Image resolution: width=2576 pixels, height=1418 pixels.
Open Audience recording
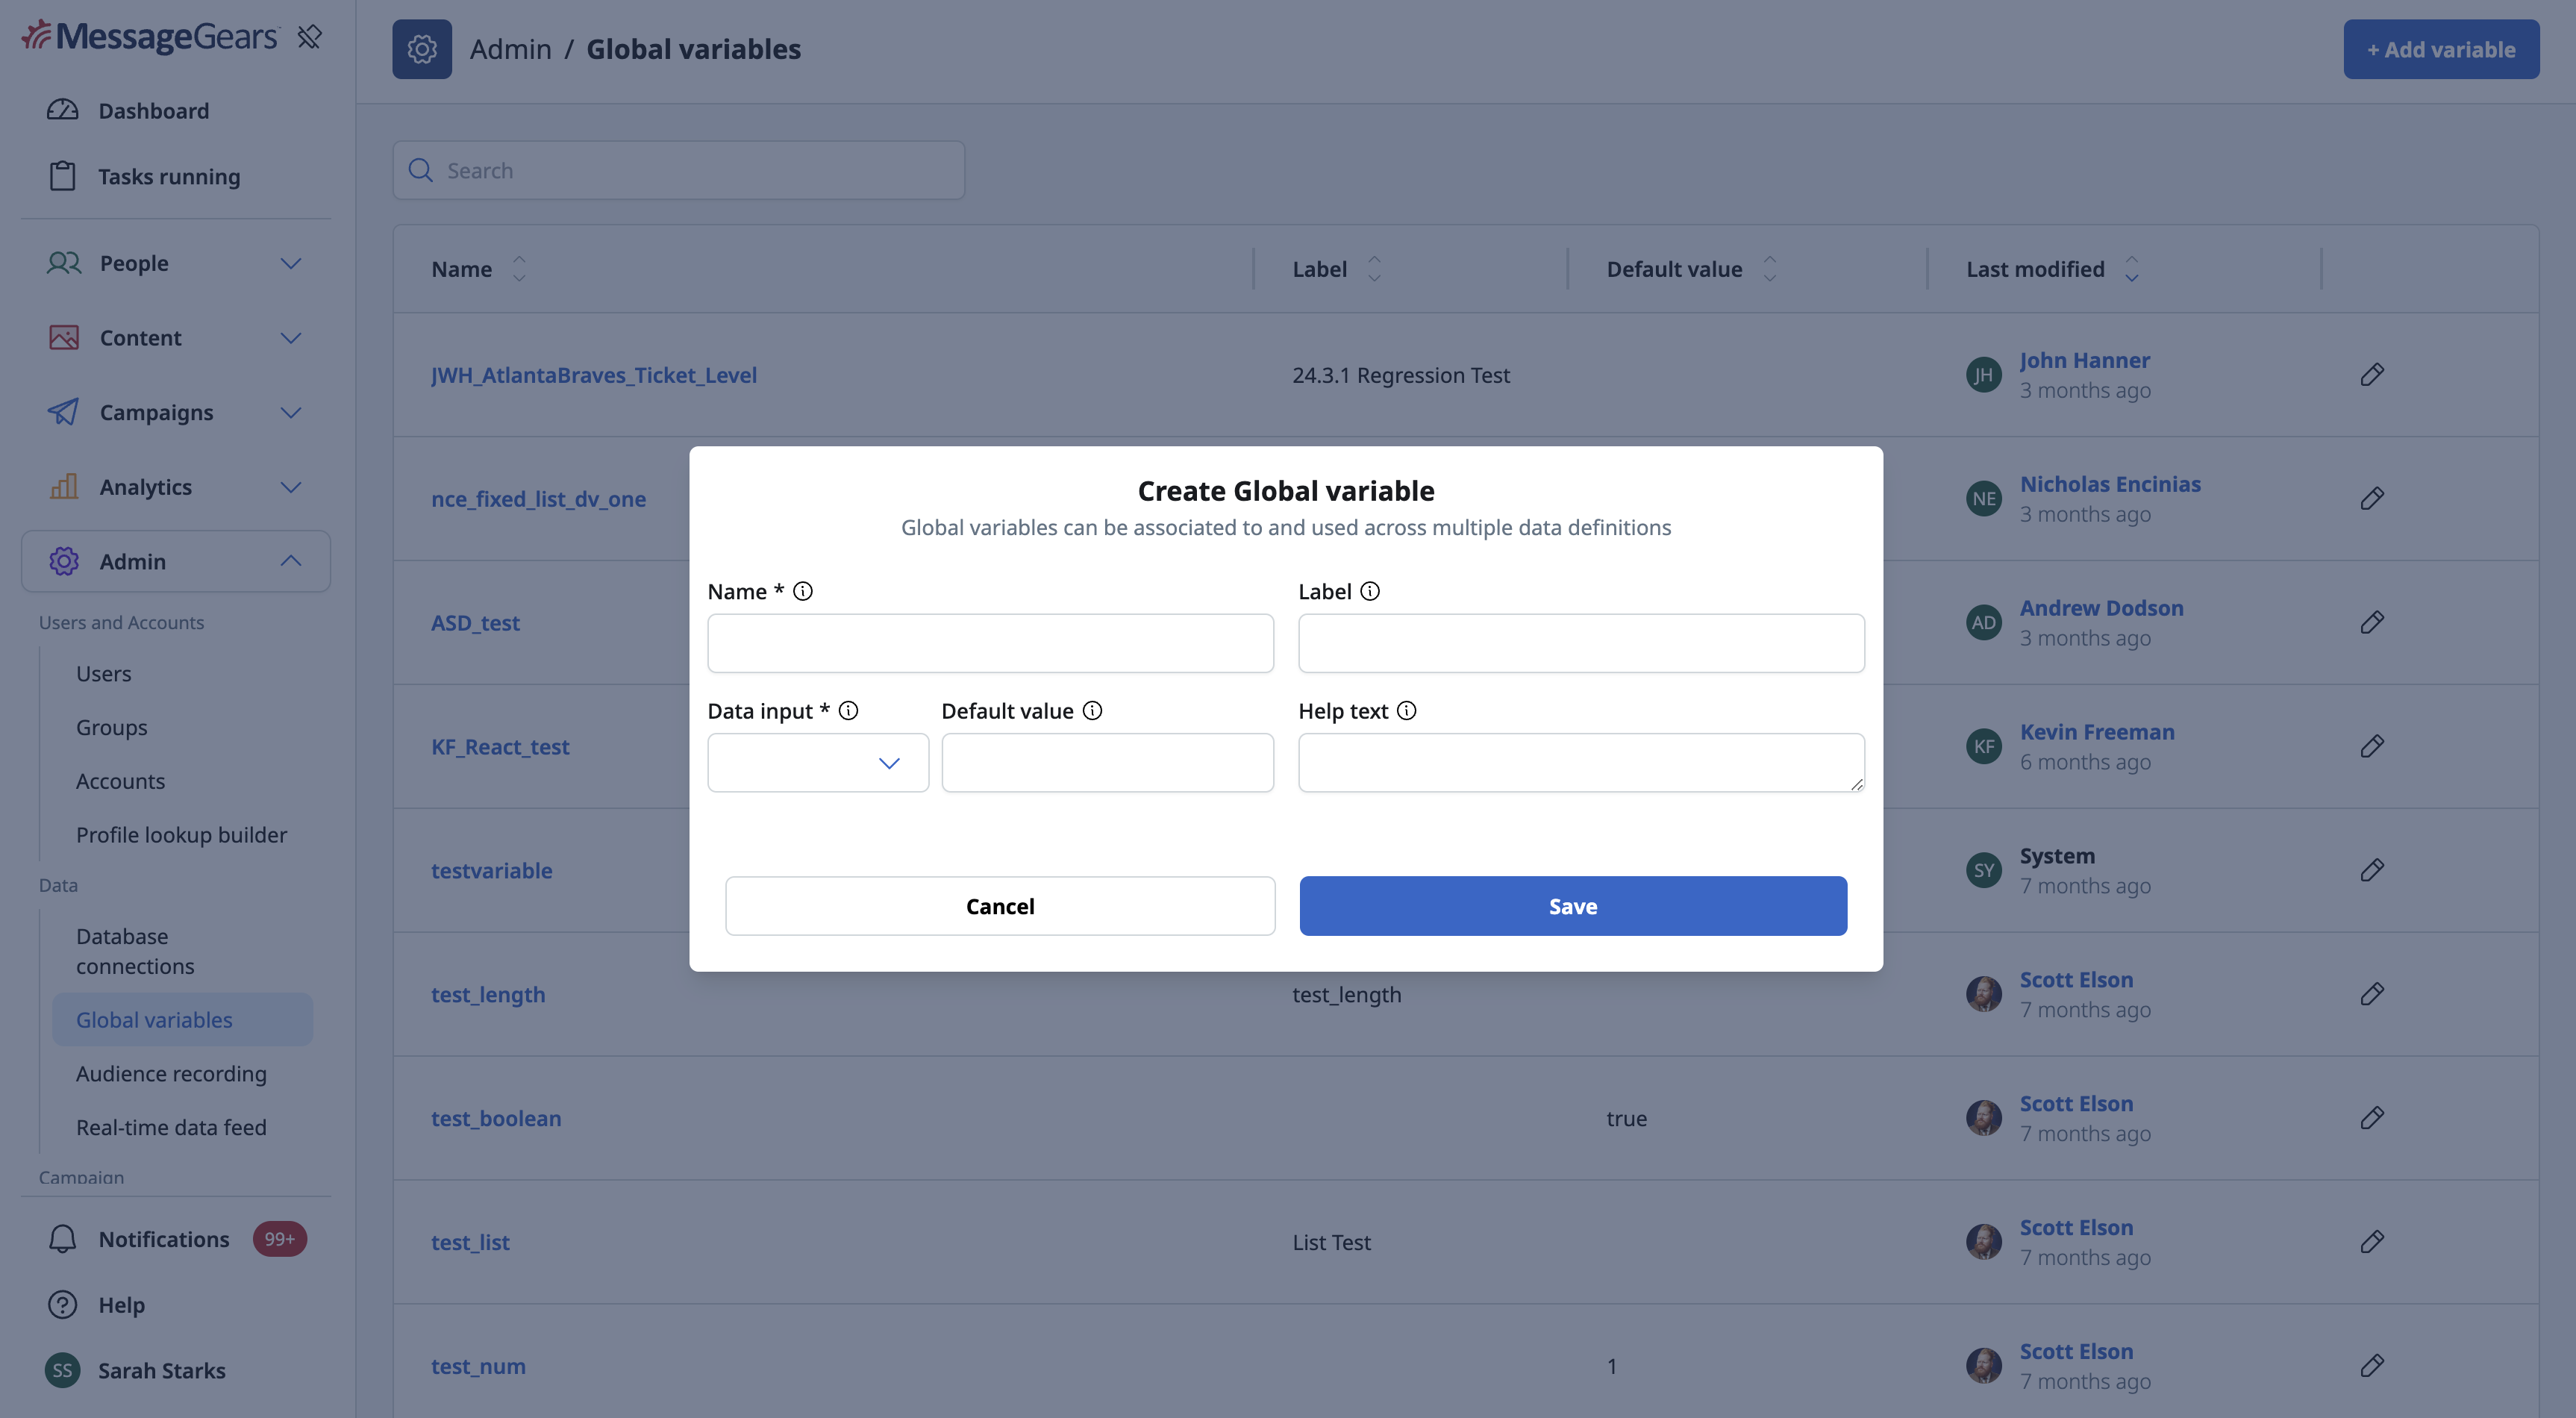click(172, 1073)
